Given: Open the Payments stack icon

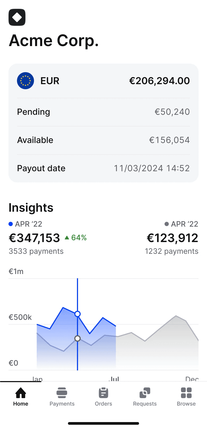Looking at the screenshot, I should 62,393.
